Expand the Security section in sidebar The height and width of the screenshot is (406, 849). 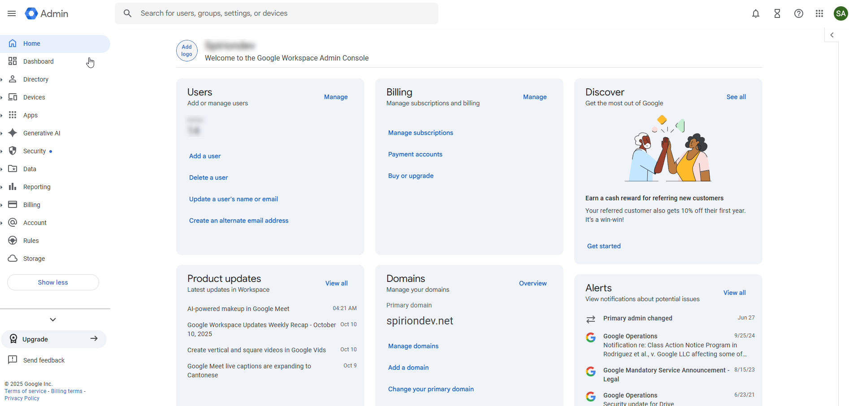(2, 151)
